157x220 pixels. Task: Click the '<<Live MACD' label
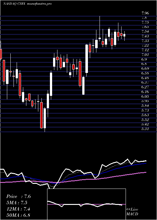[x=132, y=212]
